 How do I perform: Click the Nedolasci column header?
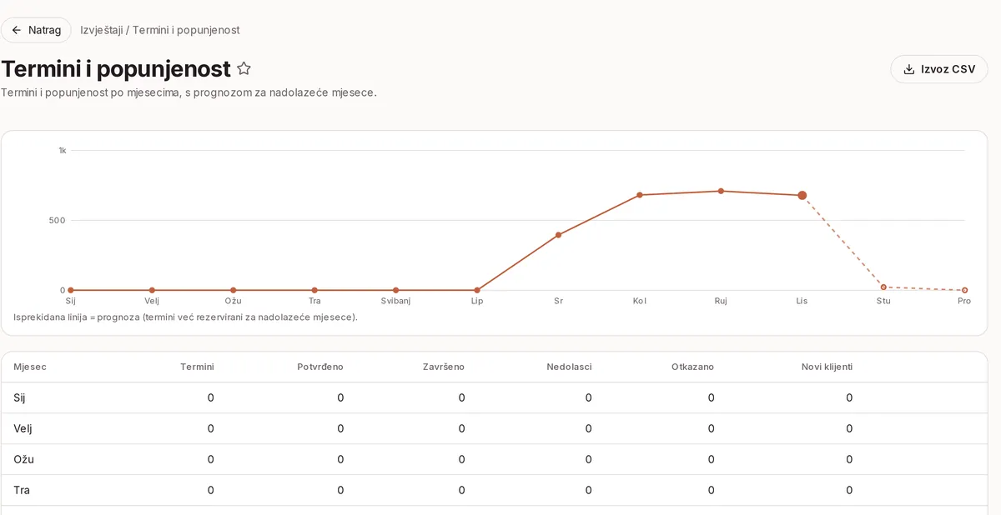[x=570, y=367]
